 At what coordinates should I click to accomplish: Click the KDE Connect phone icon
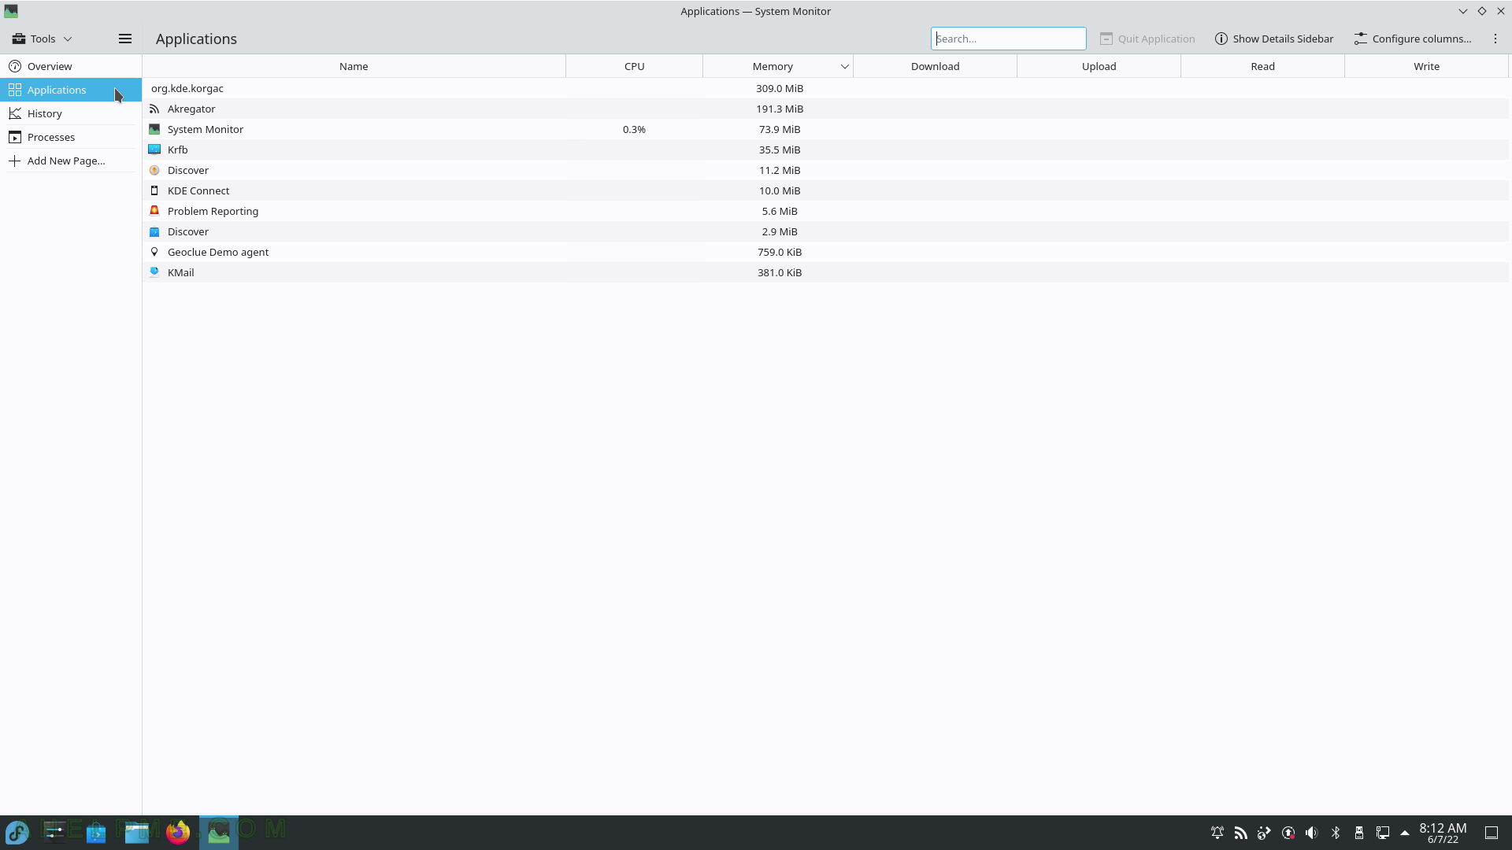tap(154, 190)
